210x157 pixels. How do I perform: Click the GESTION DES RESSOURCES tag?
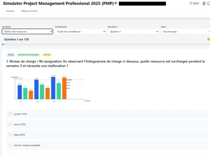tap(29, 55)
